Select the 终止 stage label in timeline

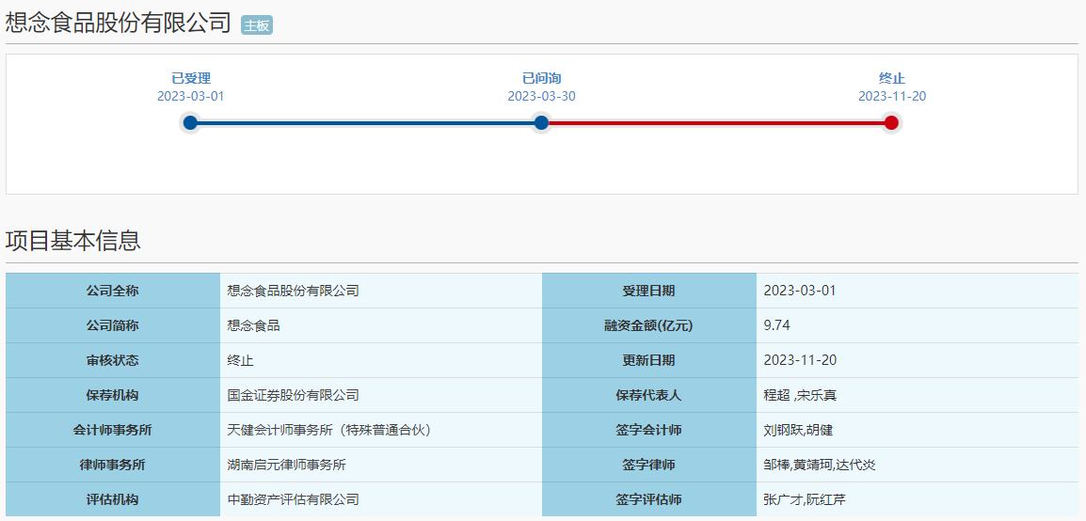891,79
